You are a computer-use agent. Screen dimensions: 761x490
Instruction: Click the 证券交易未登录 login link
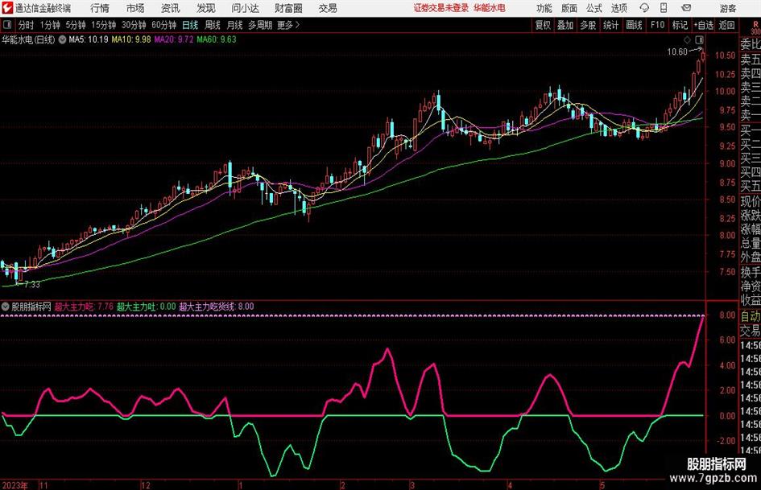point(441,8)
